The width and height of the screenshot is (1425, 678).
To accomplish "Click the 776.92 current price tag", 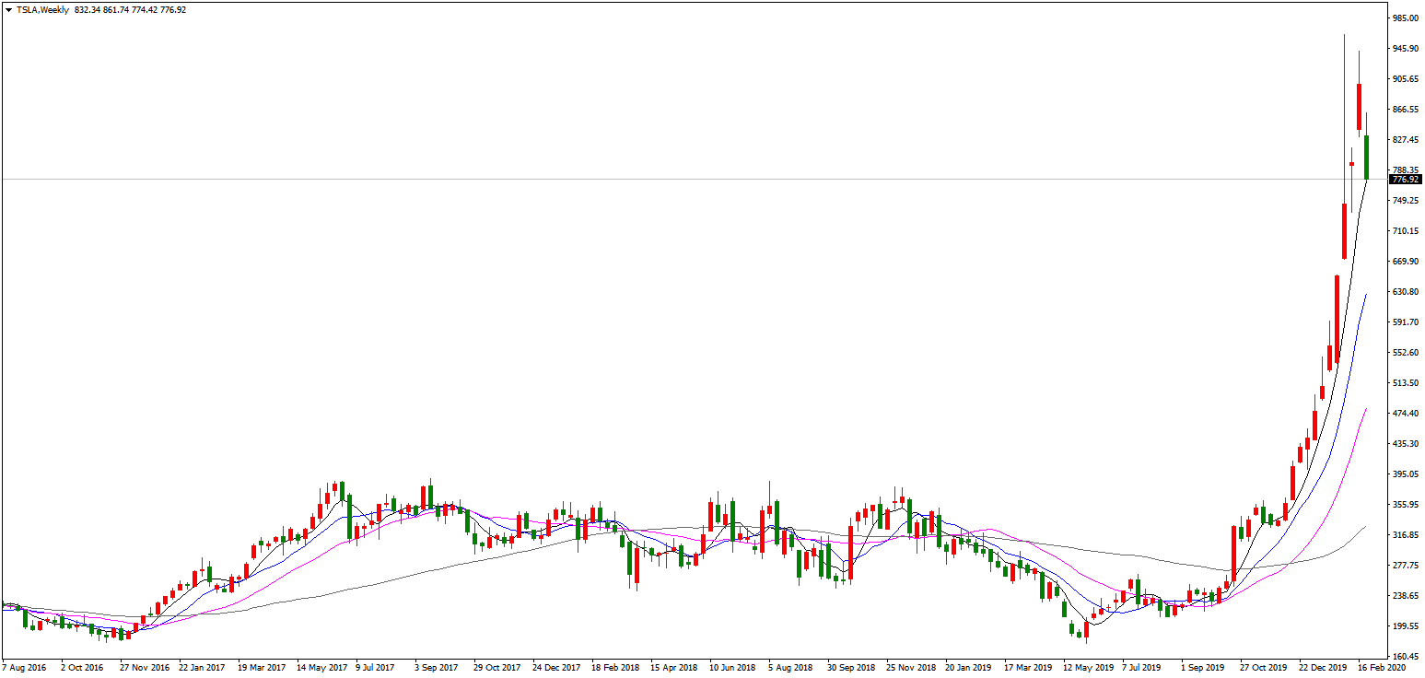I will pyautogui.click(x=1404, y=181).
